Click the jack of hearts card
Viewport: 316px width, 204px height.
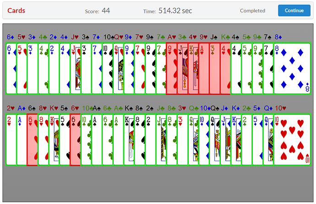point(76,68)
